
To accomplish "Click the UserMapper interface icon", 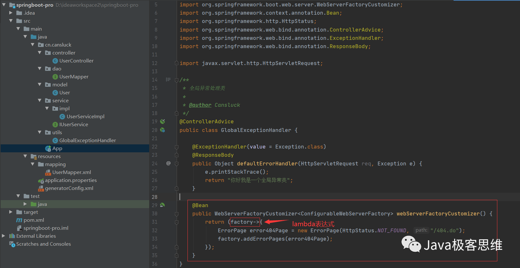I will click(55, 76).
